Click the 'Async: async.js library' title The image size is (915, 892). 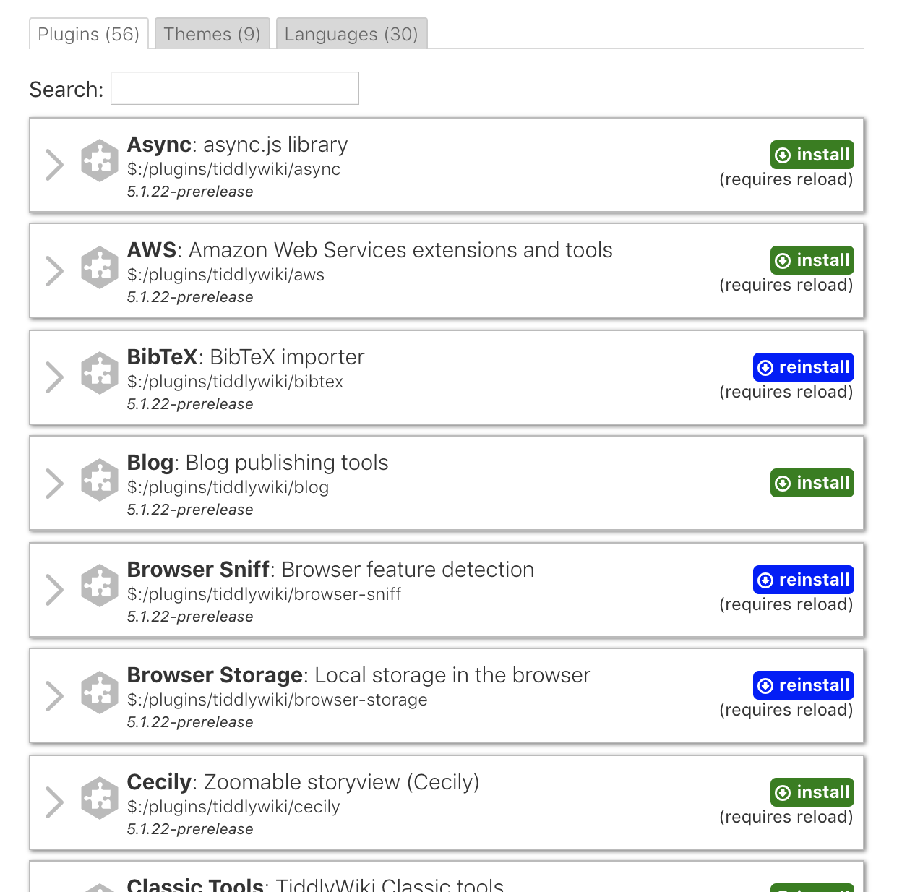237,145
